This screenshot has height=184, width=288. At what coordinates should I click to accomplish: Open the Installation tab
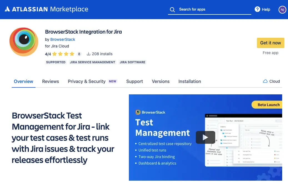tap(190, 81)
